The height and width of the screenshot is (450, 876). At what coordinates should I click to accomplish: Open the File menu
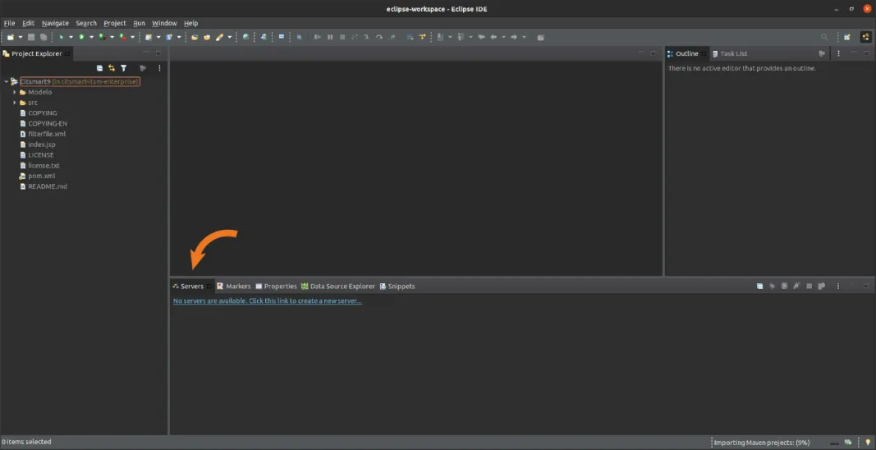(x=10, y=23)
